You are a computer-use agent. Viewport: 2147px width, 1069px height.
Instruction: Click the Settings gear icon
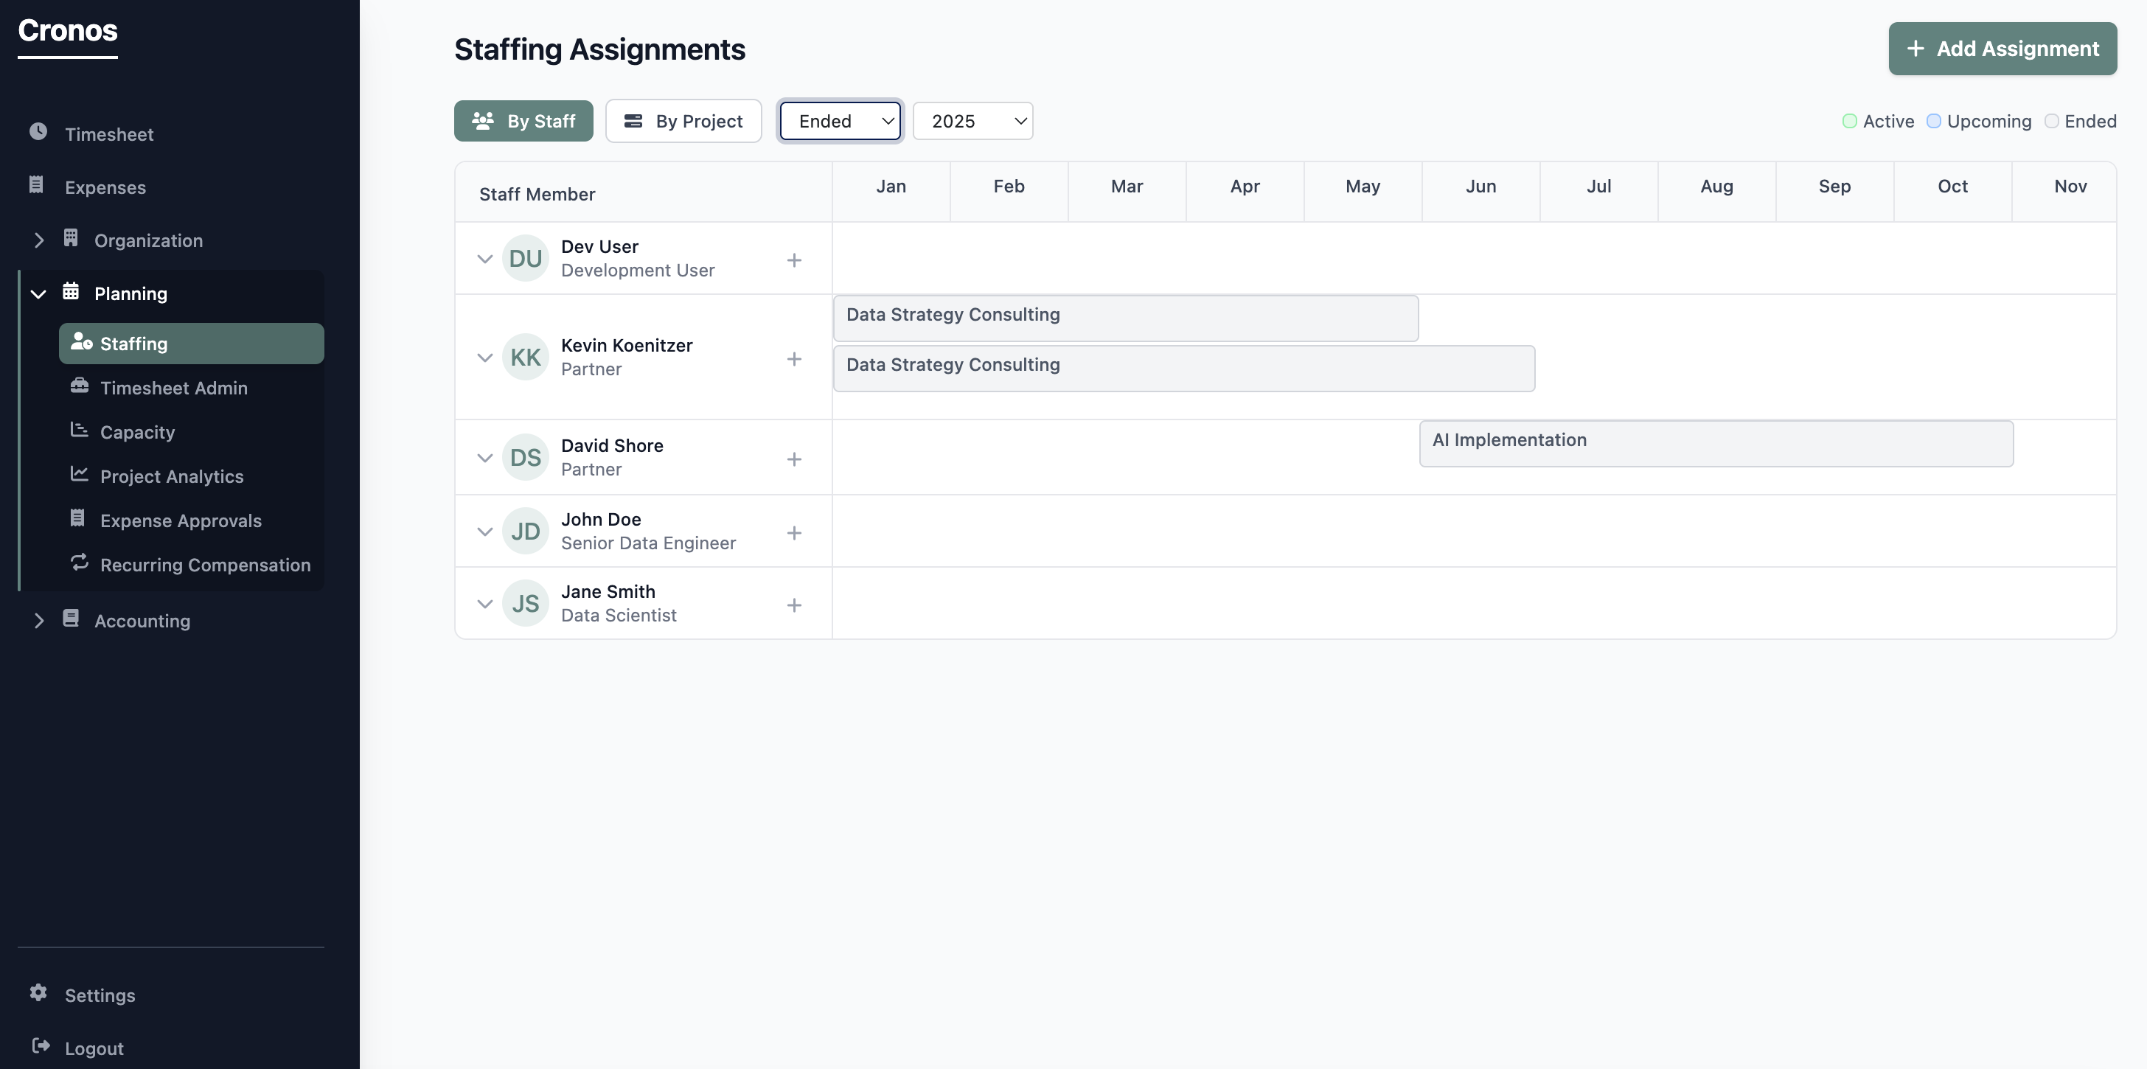click(x=38, y=994)
